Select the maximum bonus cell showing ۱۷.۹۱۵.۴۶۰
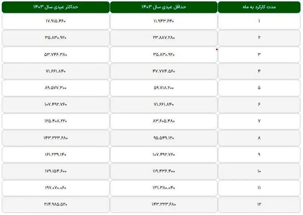 click(x=55, y=21)
